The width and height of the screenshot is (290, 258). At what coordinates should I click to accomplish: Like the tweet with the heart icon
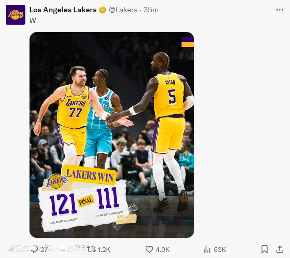tap(149, 249)
